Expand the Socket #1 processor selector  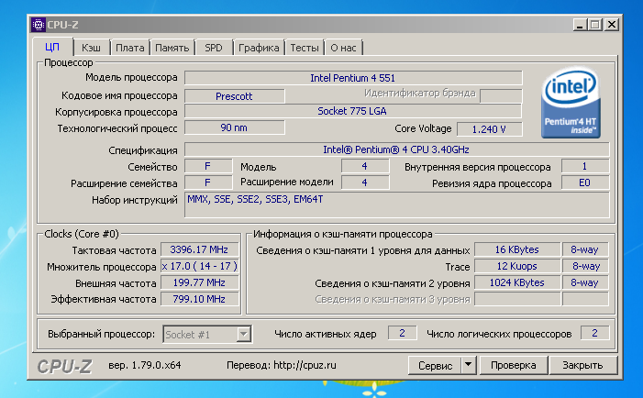point(244,335)
